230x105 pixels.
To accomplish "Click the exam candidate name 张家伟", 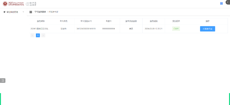I will 63,29.
